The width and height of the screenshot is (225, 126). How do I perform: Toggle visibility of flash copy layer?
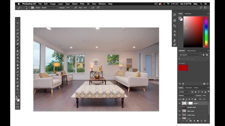coord(179,111)
